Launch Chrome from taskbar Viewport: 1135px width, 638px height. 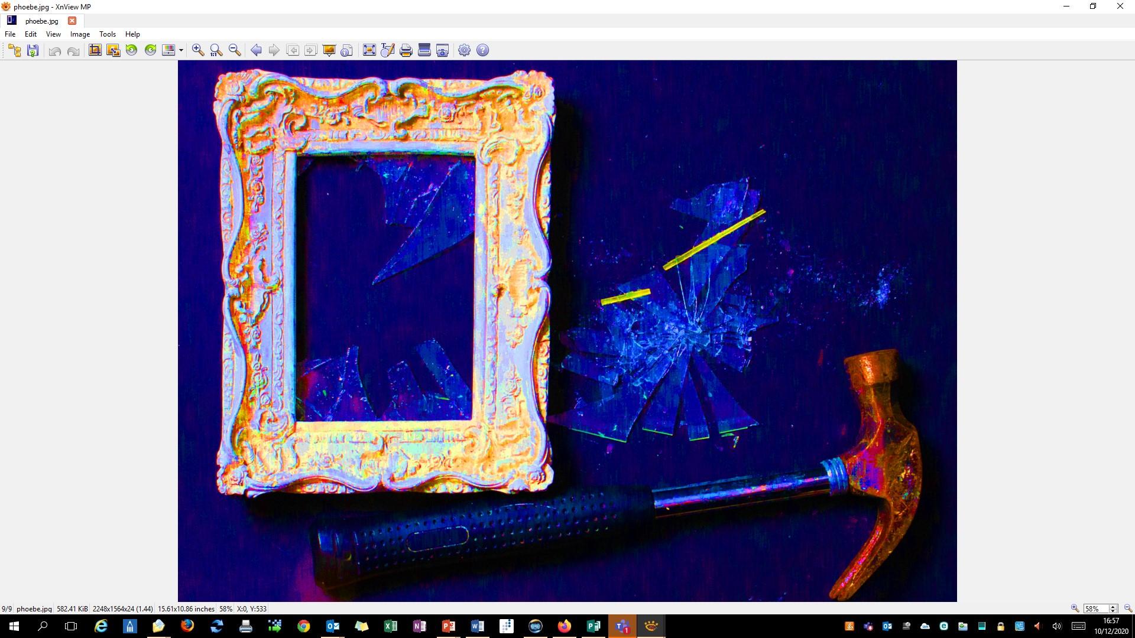303,626
